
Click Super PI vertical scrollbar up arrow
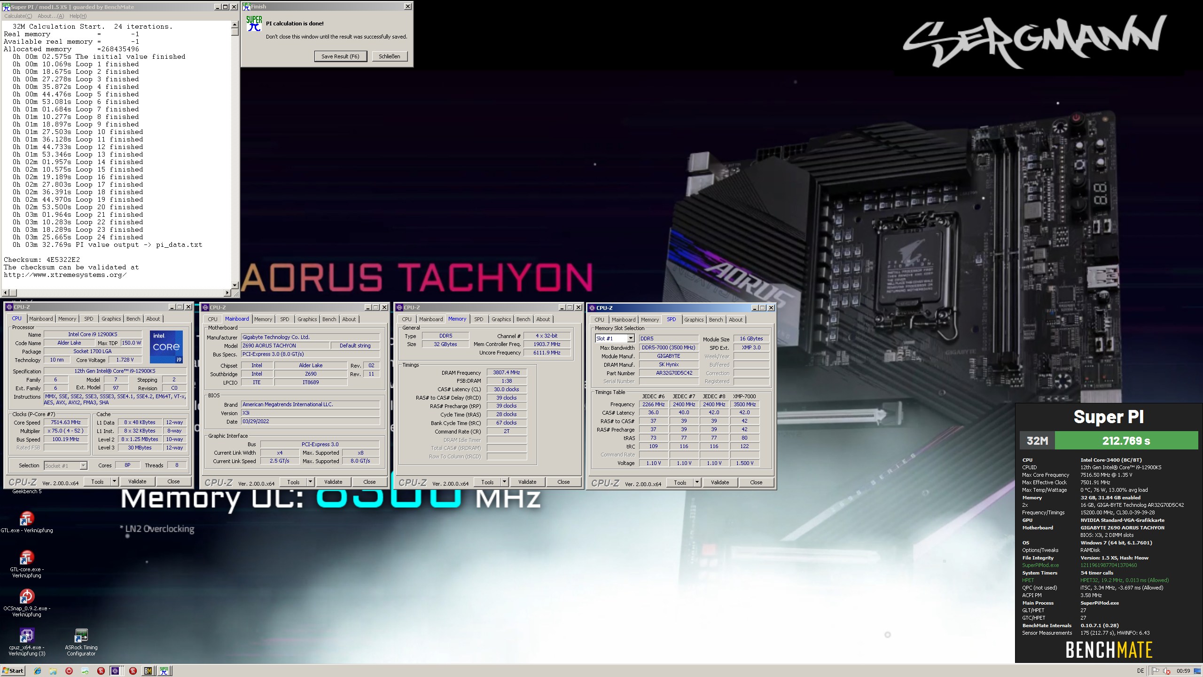point(235,24)
